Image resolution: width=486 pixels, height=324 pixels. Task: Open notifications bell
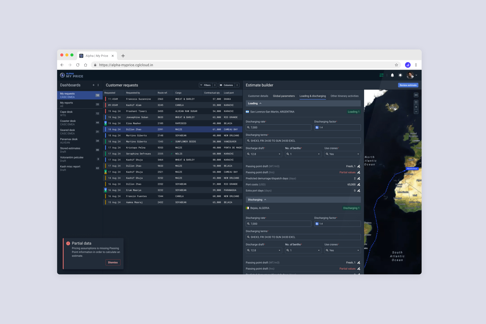point(392,75)
